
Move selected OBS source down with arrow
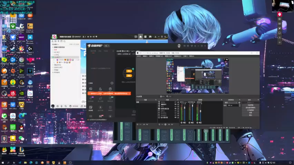(x=172, y=124)
